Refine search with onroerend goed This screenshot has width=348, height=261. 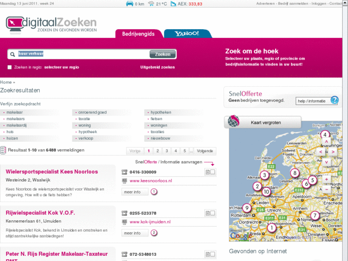point(92,113)
